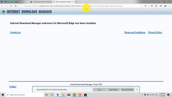The height and width of the screenshot is (97, 172).
Task: Switch the IND input language
Action: tap(156, 95)
